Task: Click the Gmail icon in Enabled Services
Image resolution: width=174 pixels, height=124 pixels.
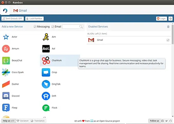Action: coord(91,40)
